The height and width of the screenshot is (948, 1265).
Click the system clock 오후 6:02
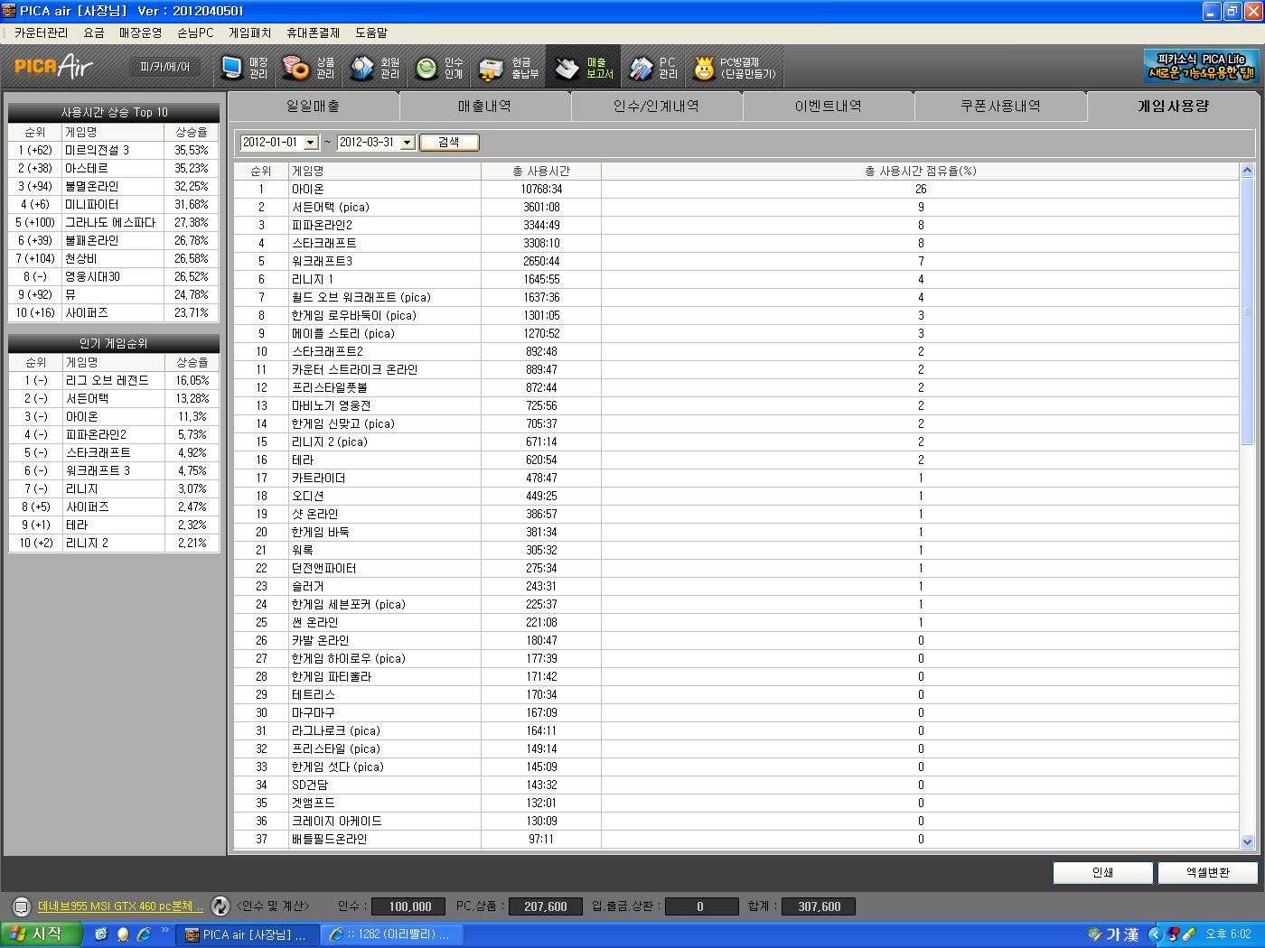point(1229,934)
